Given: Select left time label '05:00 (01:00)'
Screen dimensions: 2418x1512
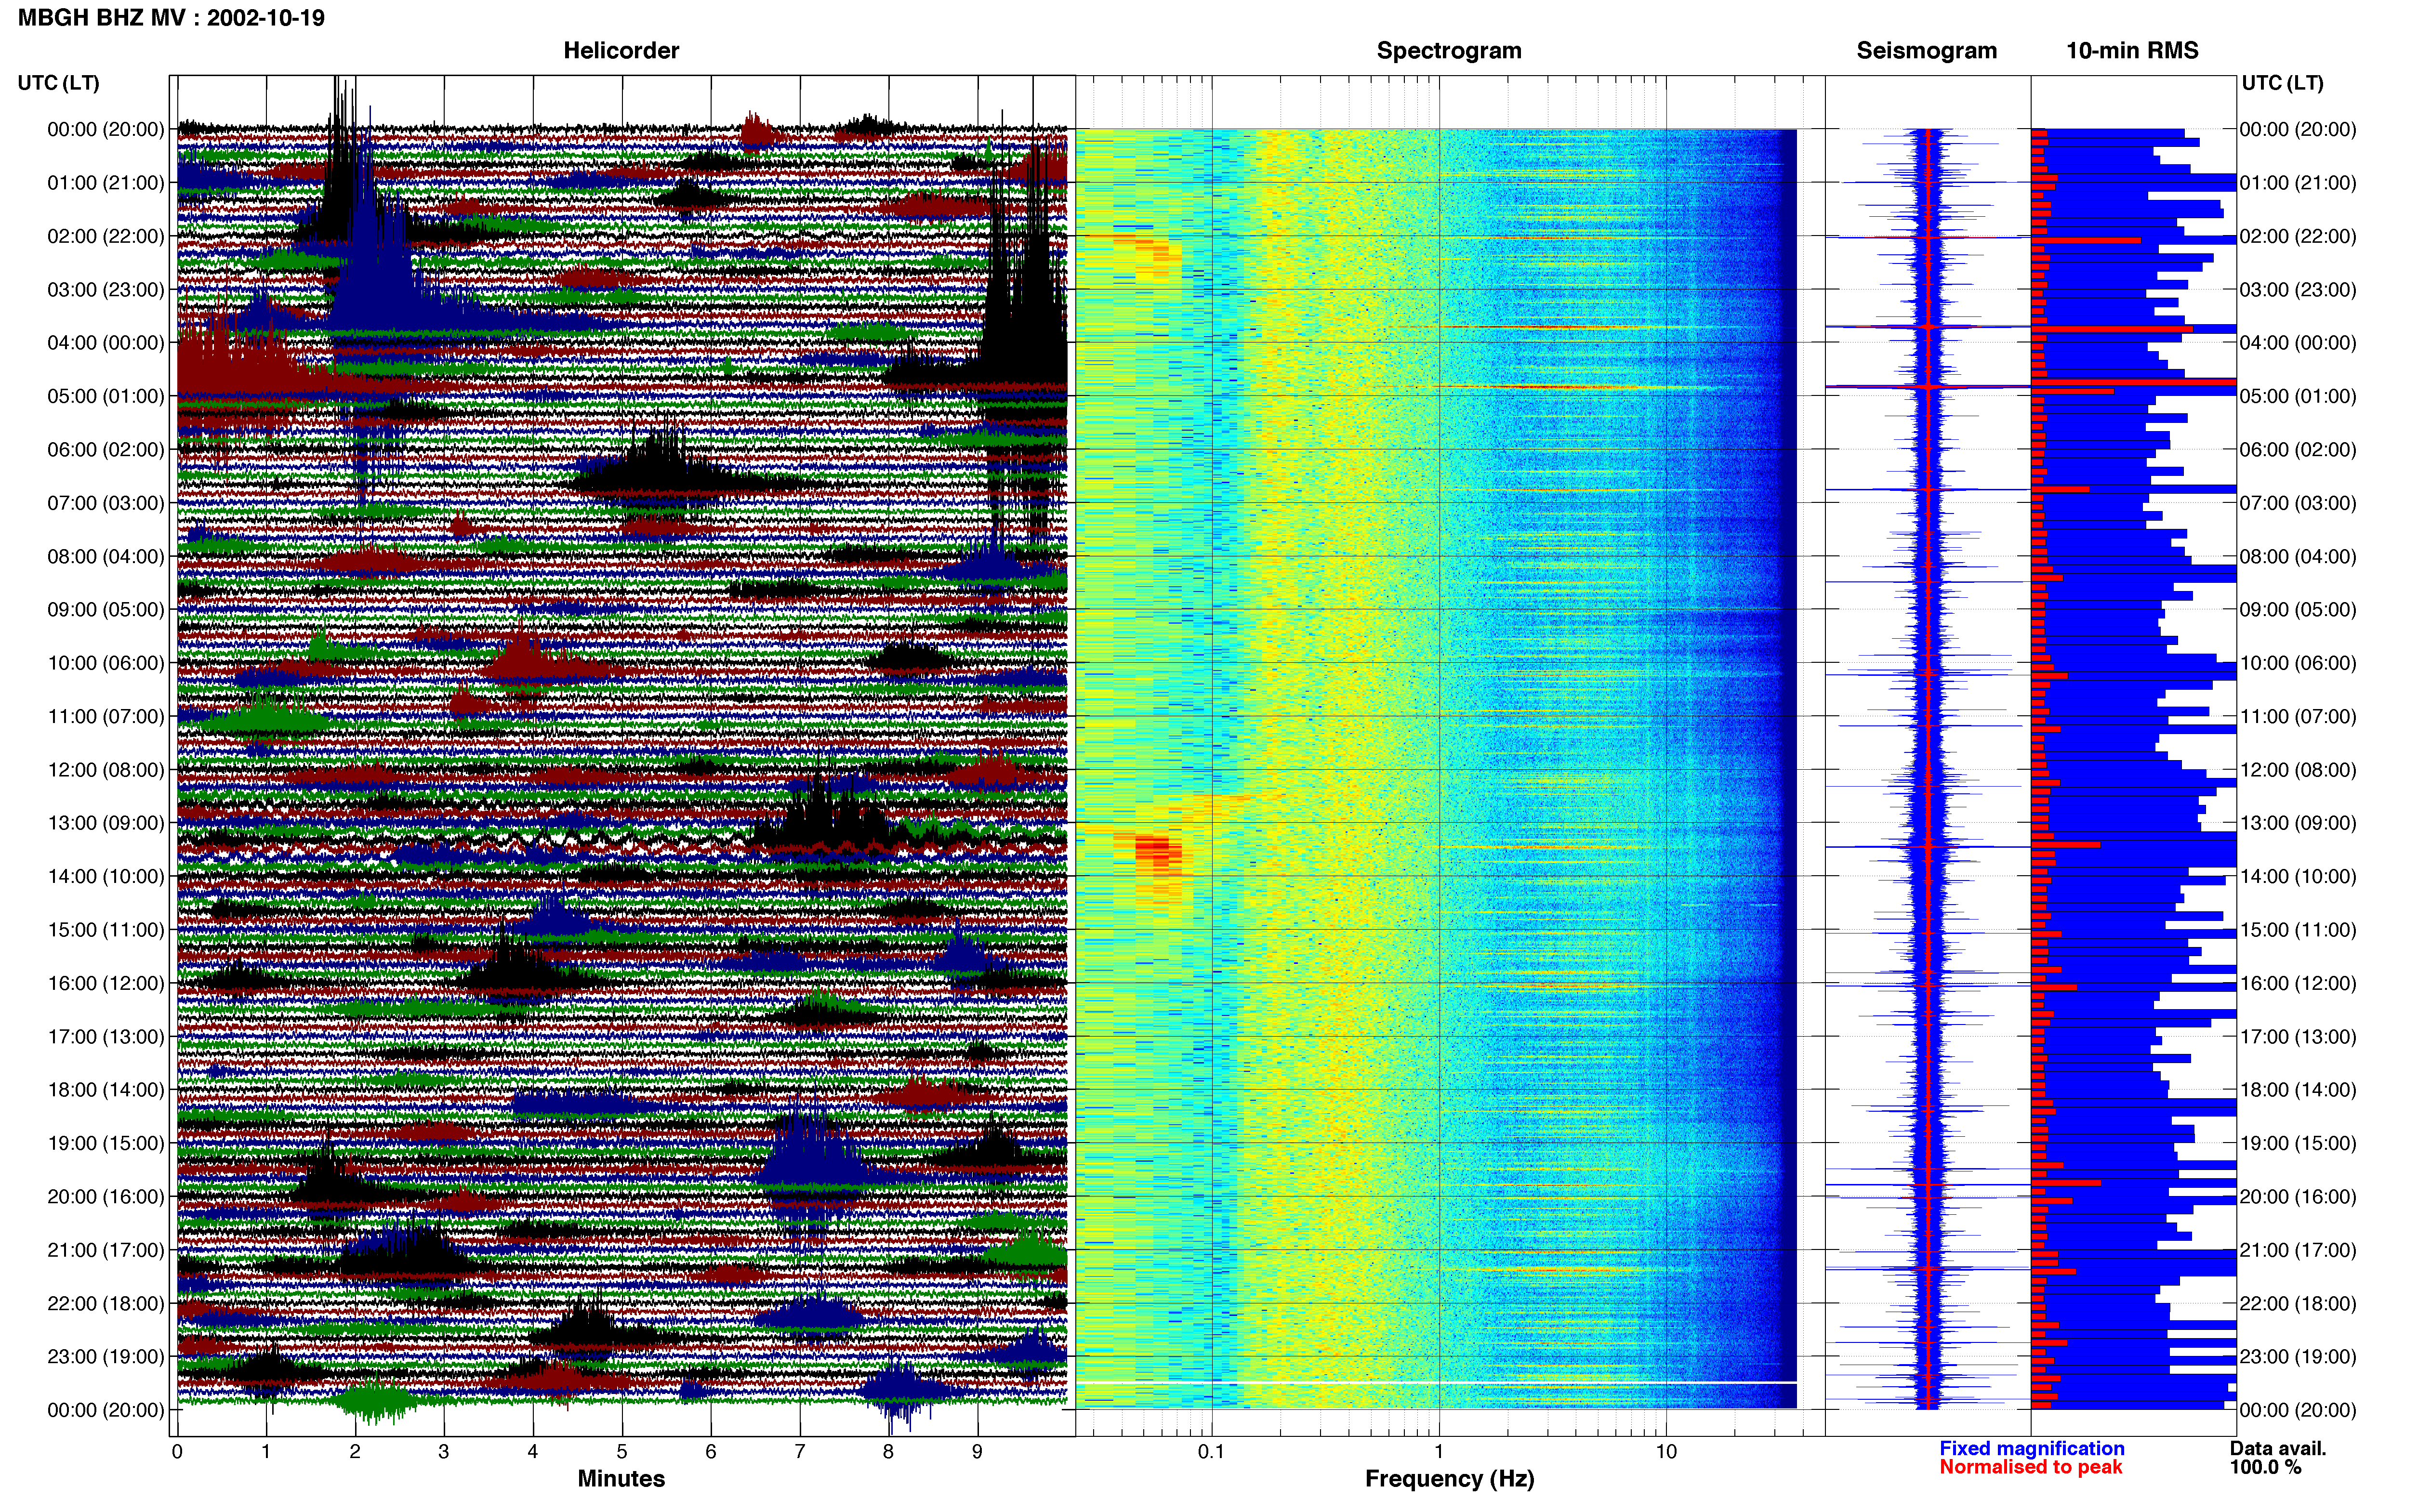Looking at the screenshot, I should click(x=106, y=396).
